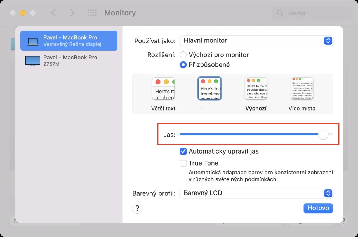Click the Monitory title in the toolbar
Image resolution: width=358 pixels, height=237 pixels.
point(120,13)
